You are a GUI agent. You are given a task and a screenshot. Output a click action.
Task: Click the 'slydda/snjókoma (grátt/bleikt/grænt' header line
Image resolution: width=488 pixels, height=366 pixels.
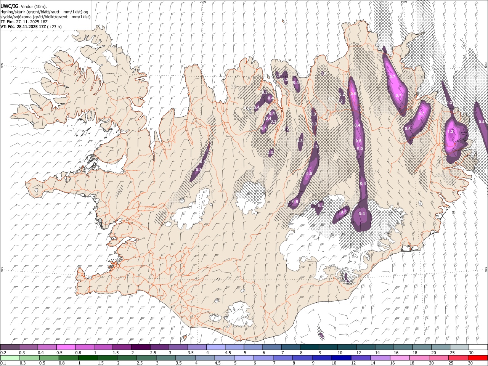point(45,17)
